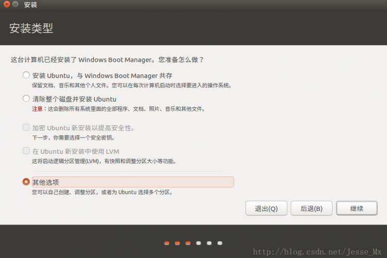Close the installer with red X button
The image size is (387, 258).
tap(7, 4)
